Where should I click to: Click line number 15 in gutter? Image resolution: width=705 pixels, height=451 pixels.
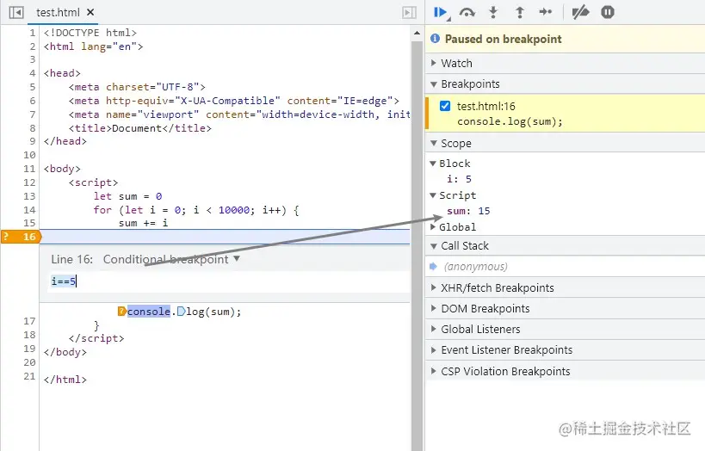(29, 223)
